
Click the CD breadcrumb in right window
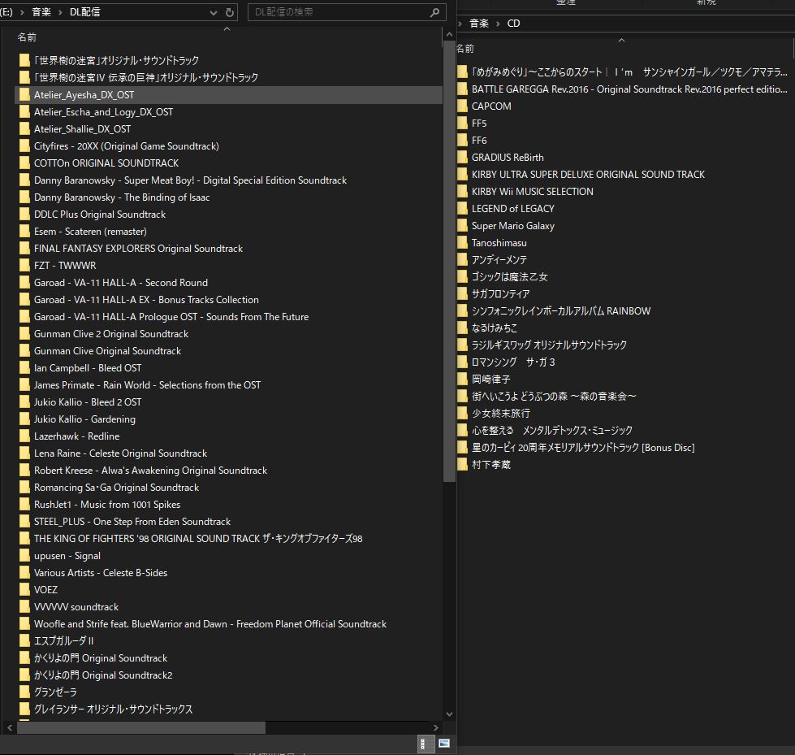click(513, 24)
